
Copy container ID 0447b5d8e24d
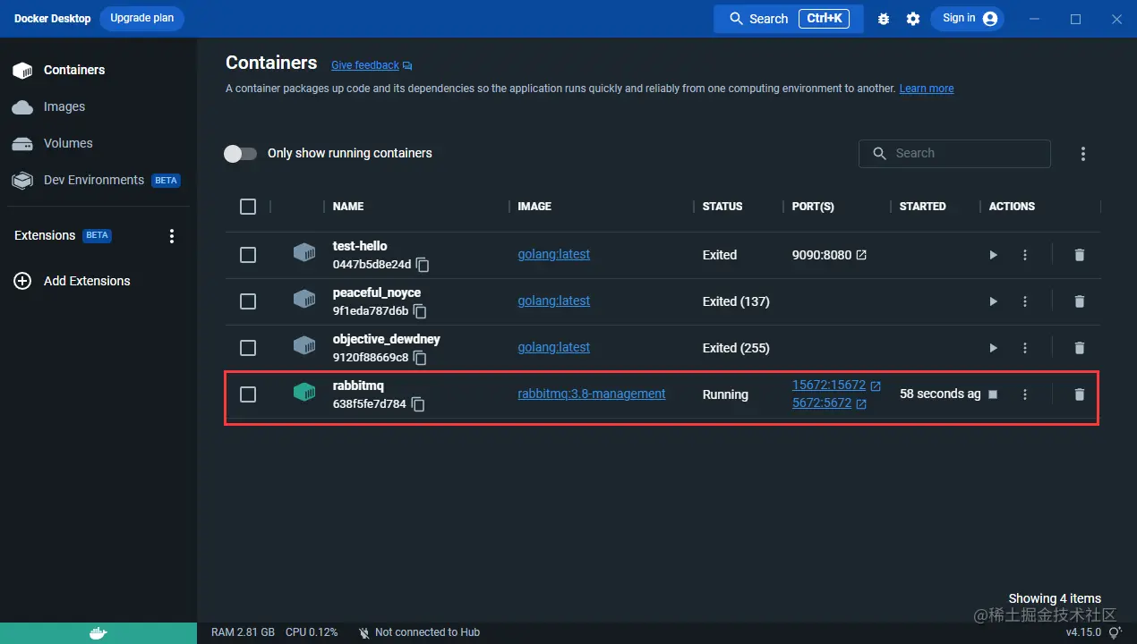point(423,265)
